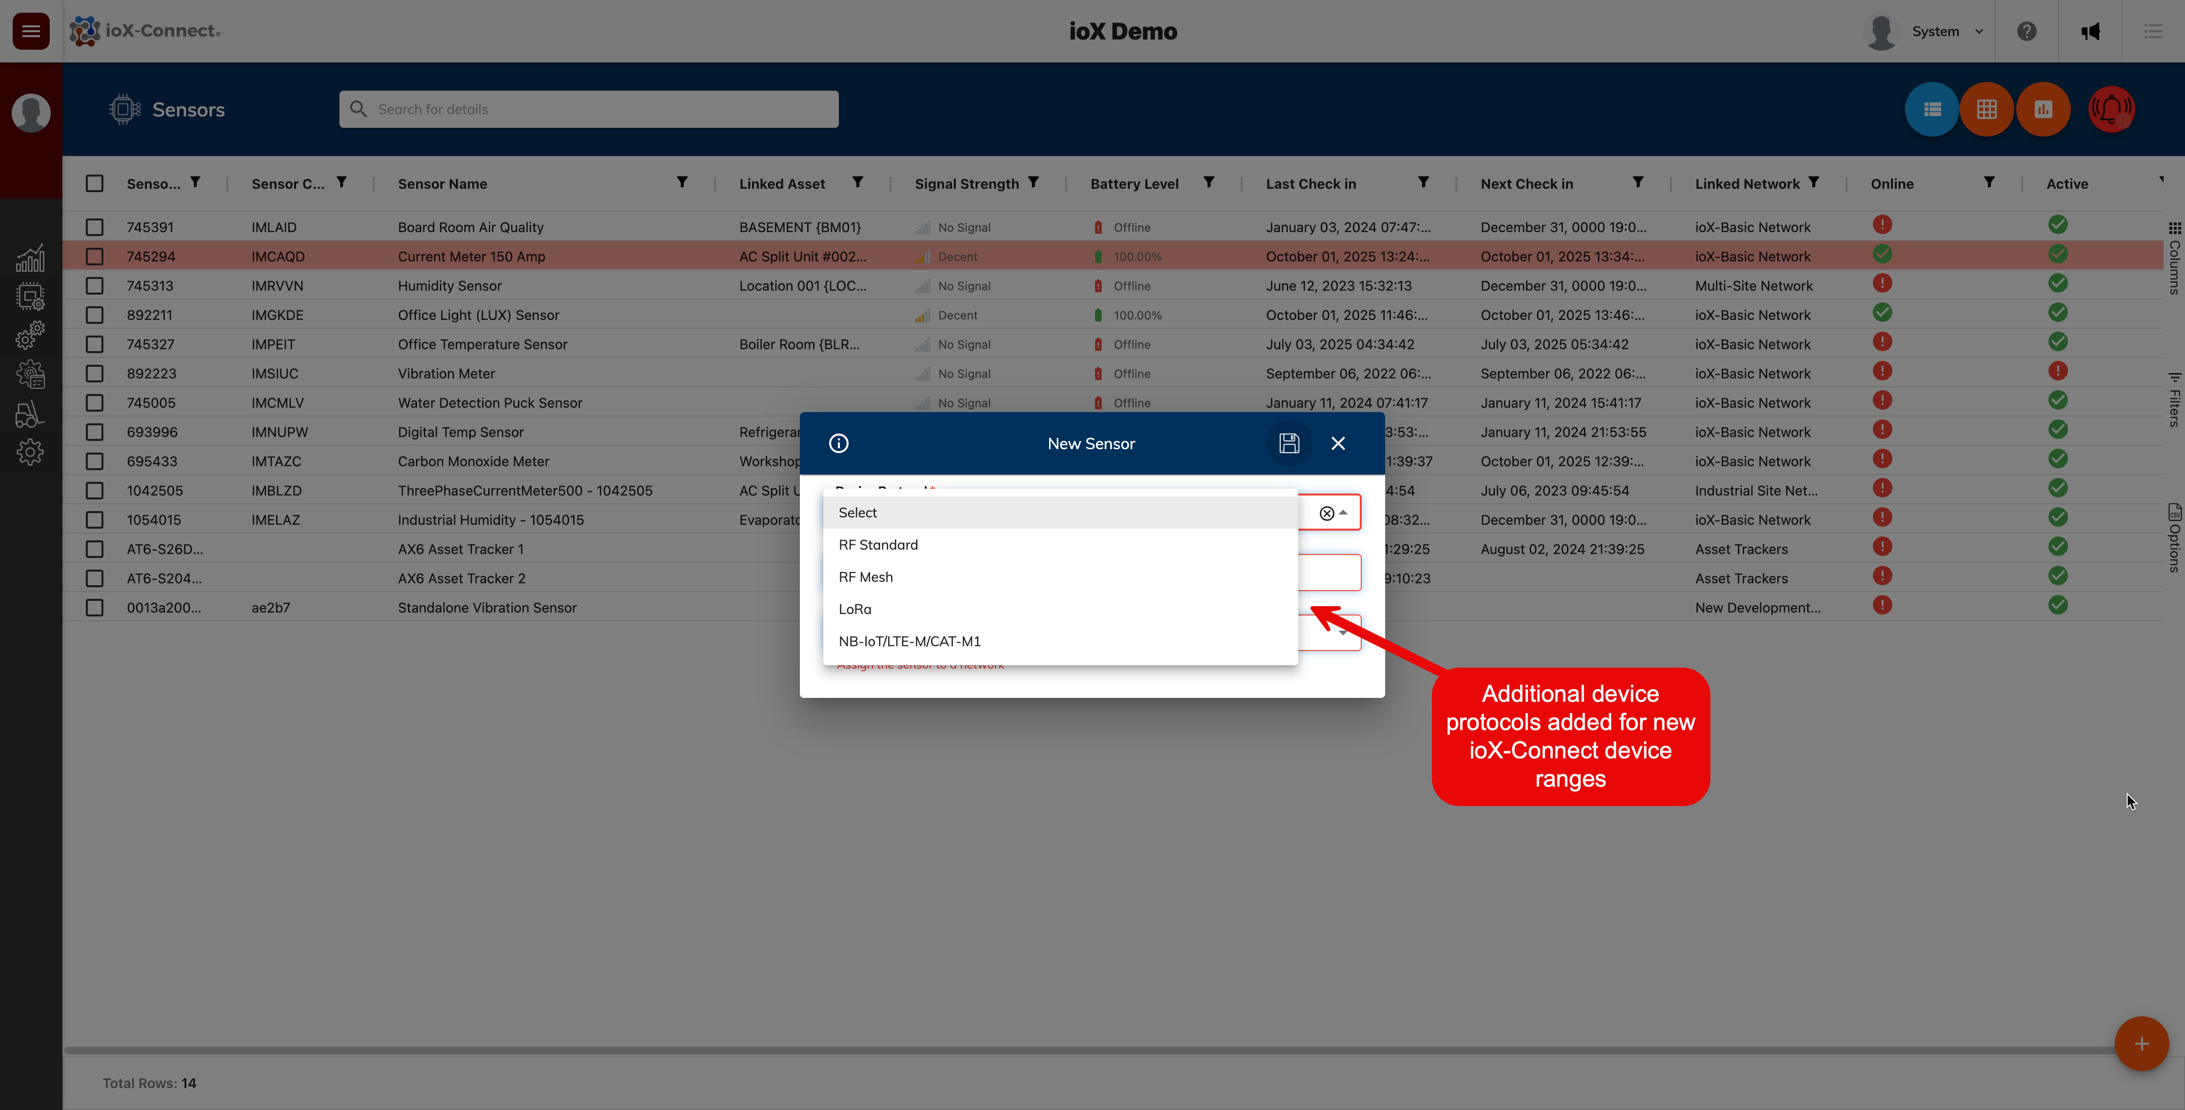Screen dimensions: 2185x1110
Task: Clear the device protocol selection
Action: point(1326,513)
